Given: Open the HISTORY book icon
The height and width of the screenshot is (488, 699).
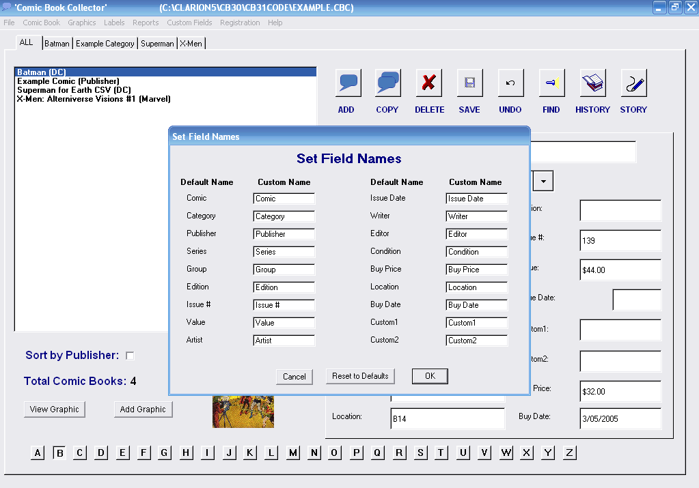Looking at the screenshot, I should point(592,82).
